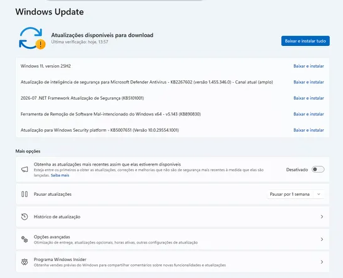Click Baixar e instalar for Ferramenta de Remoção KB890830
This screenshot has width=343, height=278.
pos(308,114)
